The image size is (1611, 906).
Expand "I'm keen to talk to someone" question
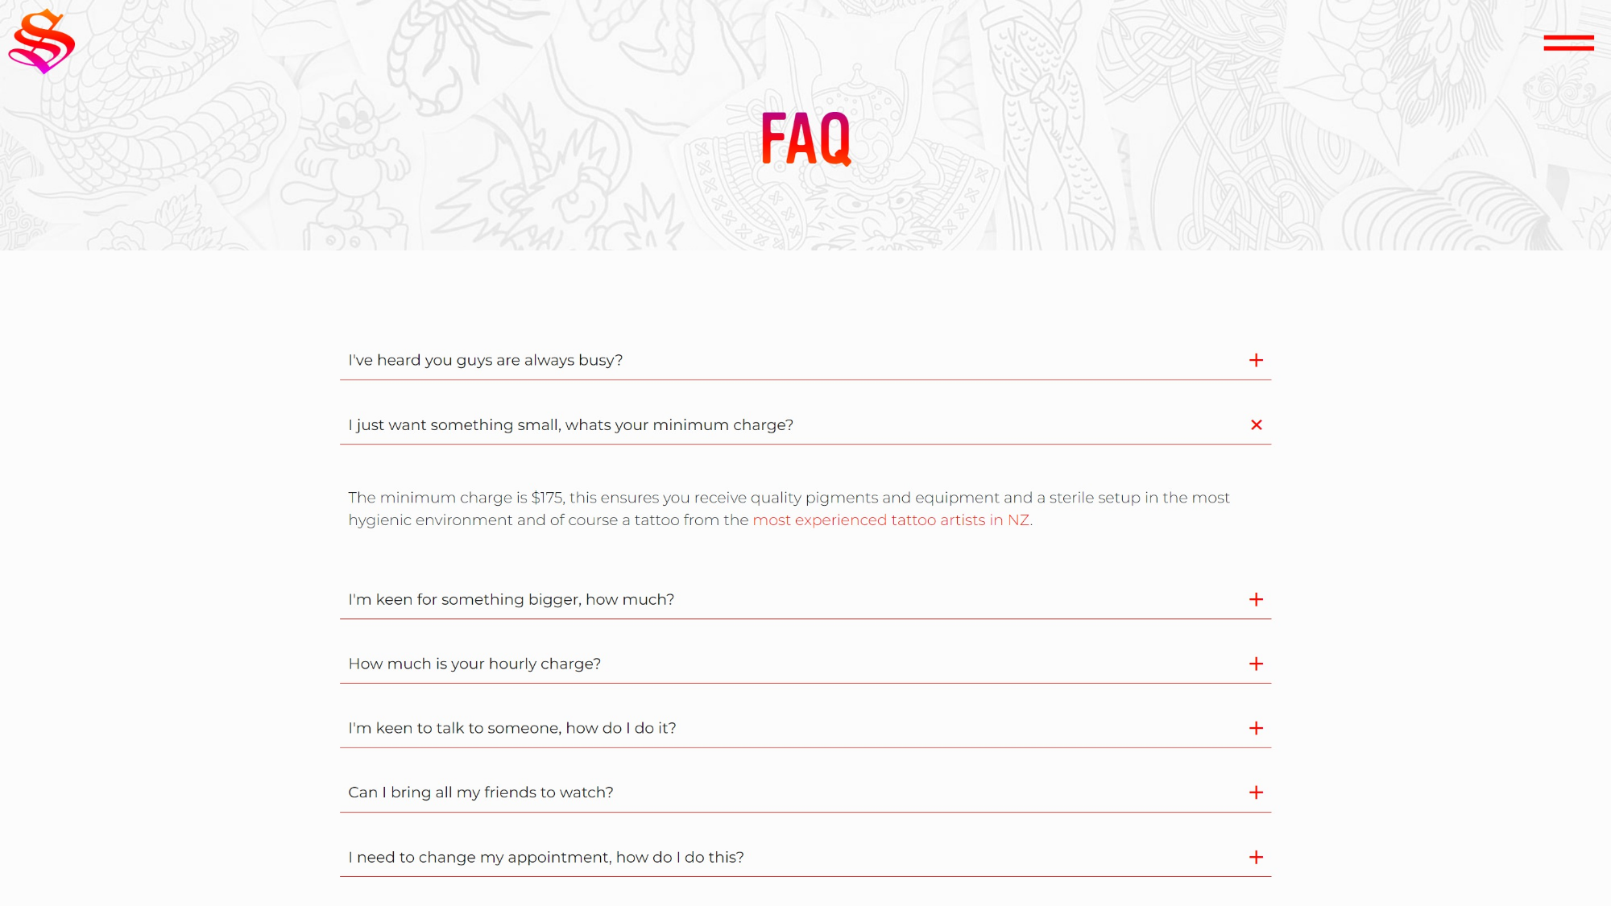[805, 728]
